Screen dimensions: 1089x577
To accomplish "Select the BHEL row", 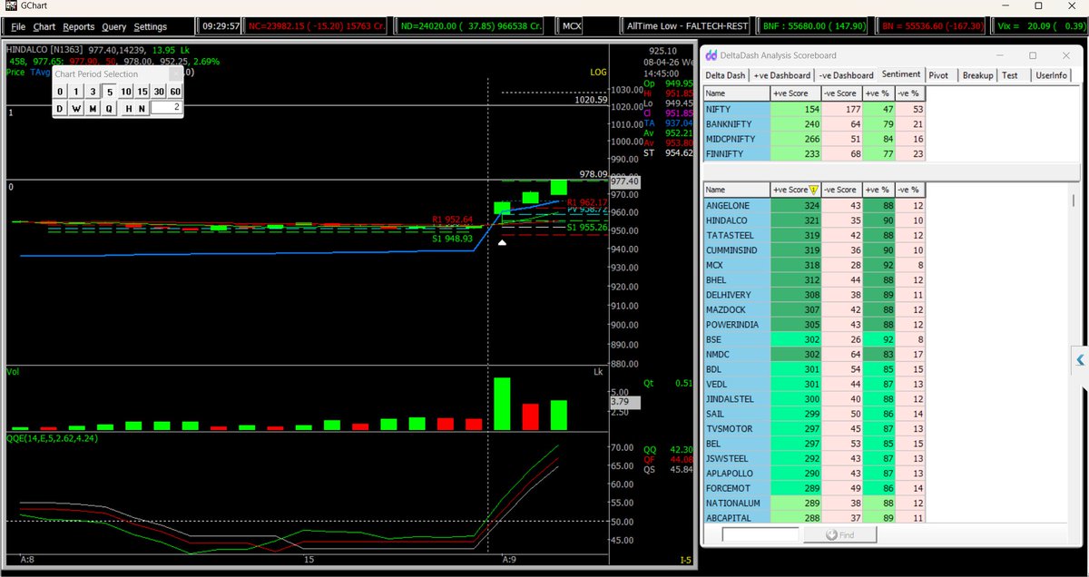I will click(814, 280).
